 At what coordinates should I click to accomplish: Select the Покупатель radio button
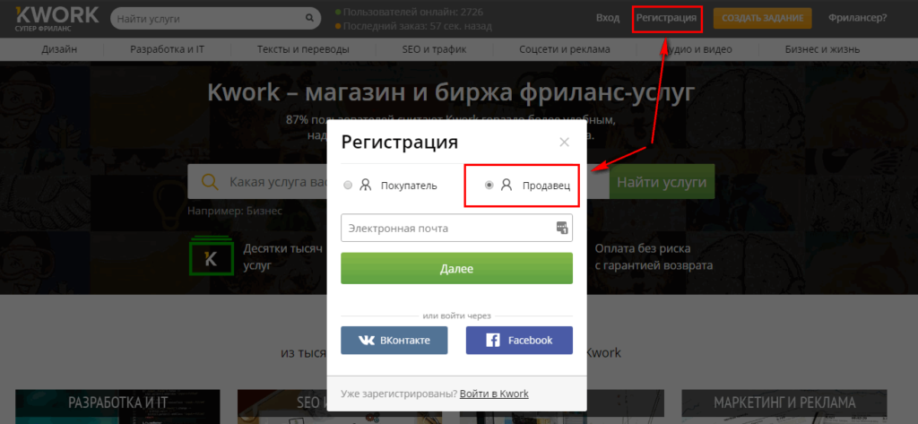coord(348,186)
